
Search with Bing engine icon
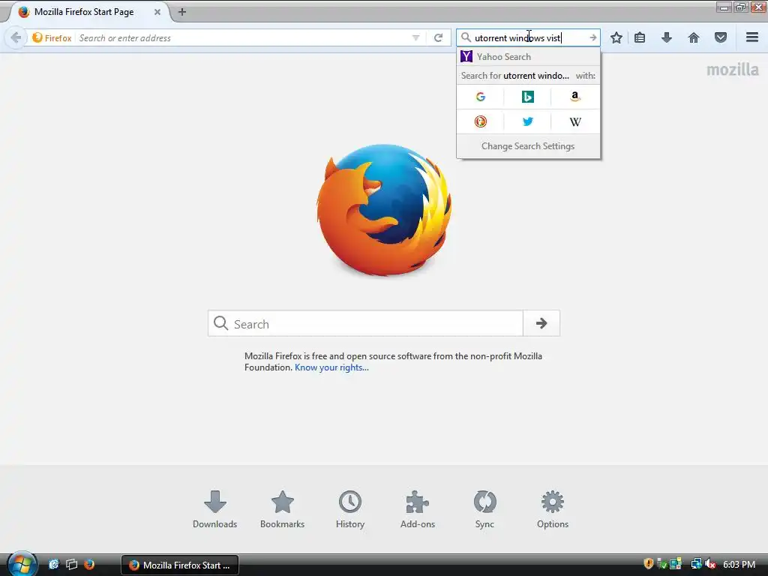(527, 97)
